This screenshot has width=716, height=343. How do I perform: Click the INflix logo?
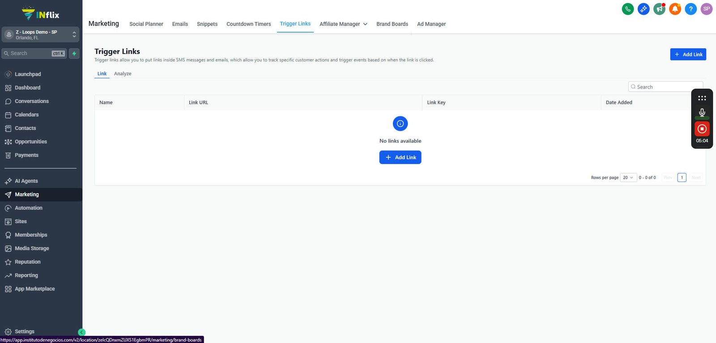coord(41,14)
